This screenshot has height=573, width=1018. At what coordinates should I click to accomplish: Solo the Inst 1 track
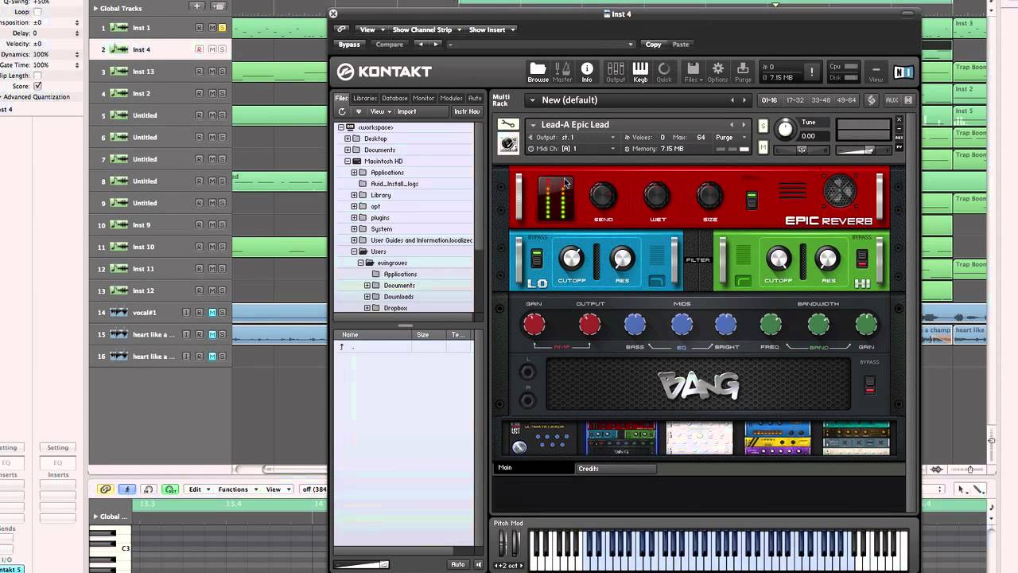tap(222, 28)
